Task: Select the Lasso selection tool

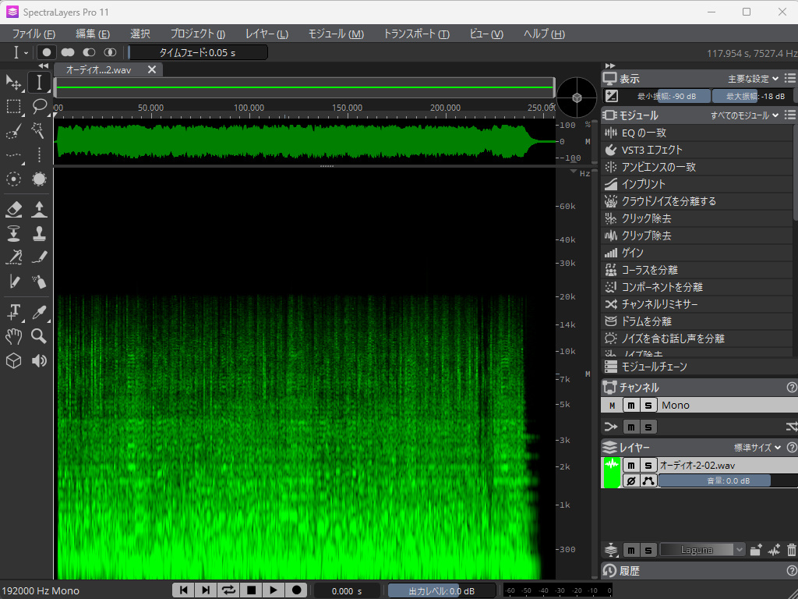Action: tap(39, 106)
